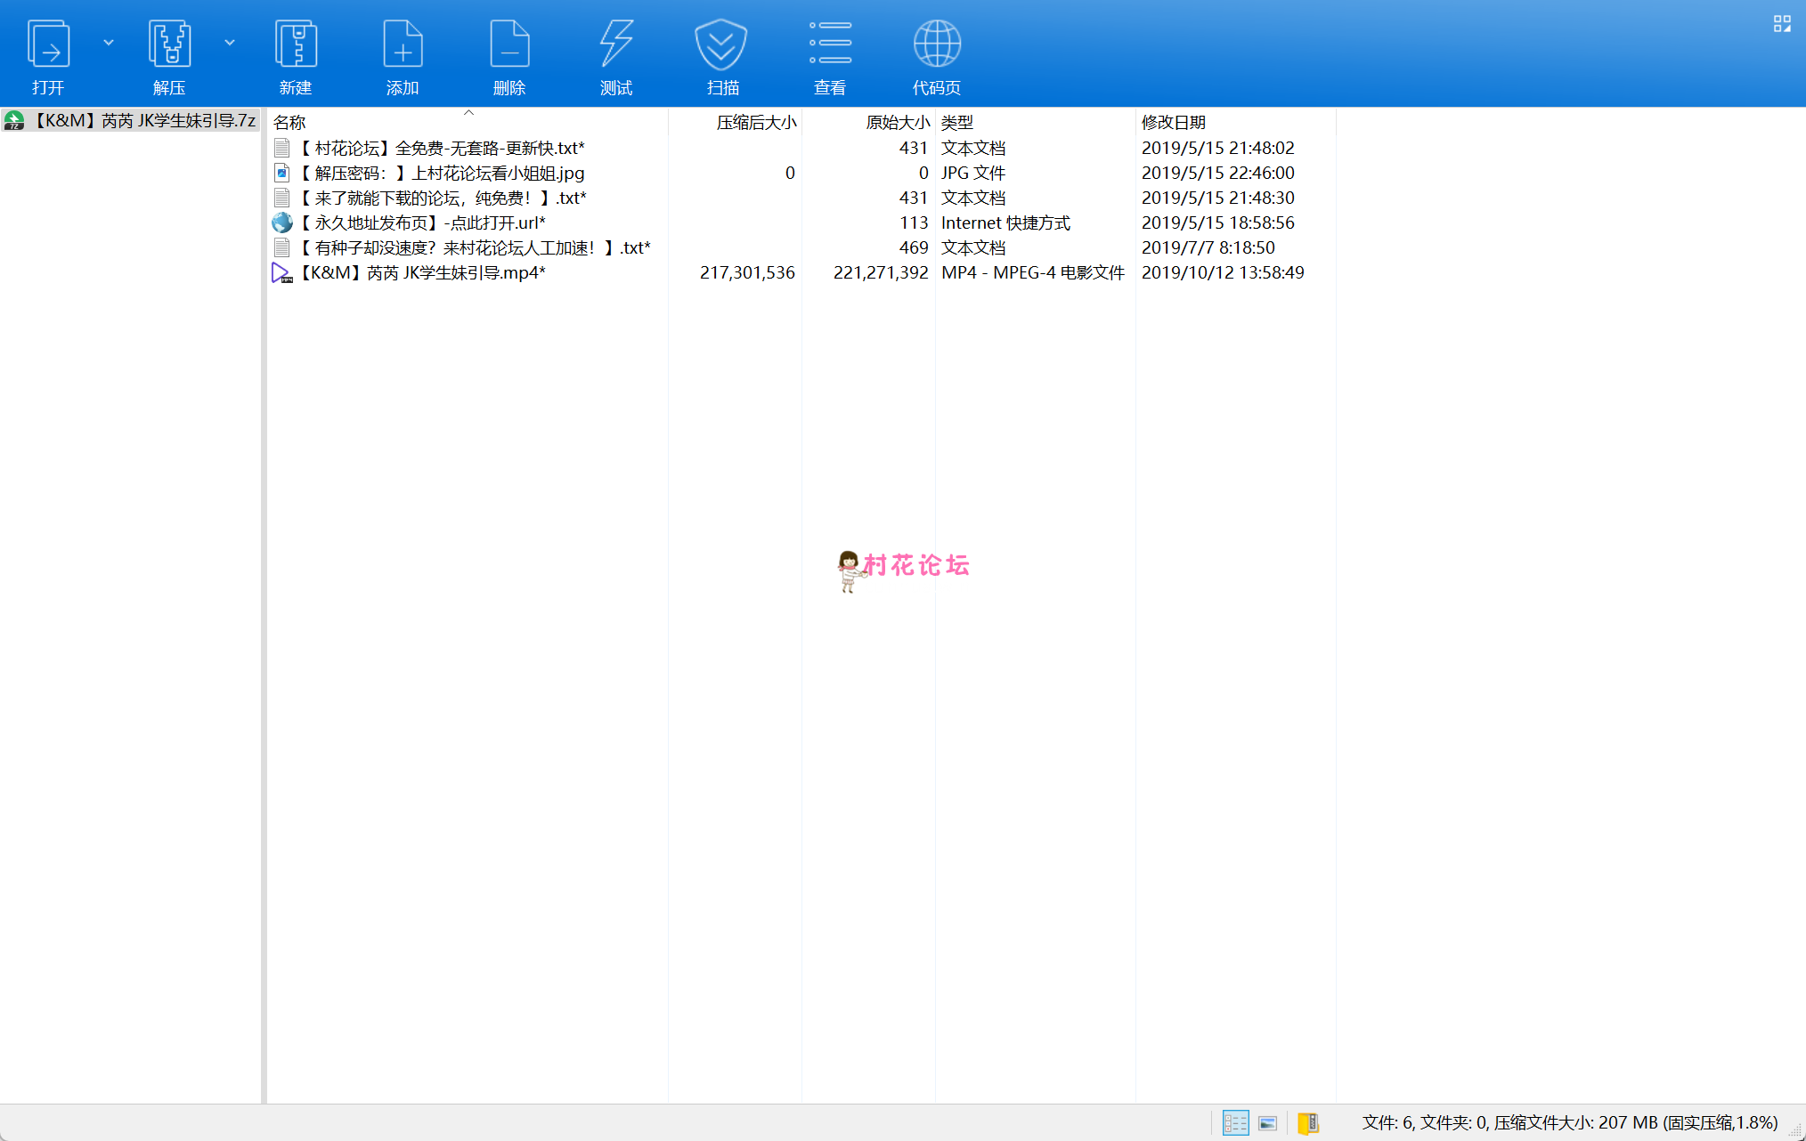Select the 7z archive in the left tree
1806x1141 pixels.
pyautogui.click(x=144, y=120)
